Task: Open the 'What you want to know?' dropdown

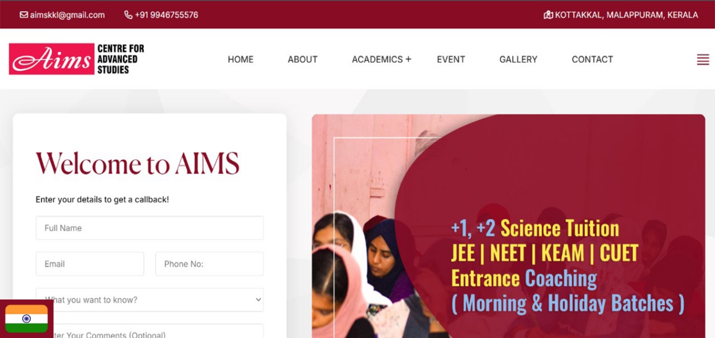Action: tap(150, 300)
